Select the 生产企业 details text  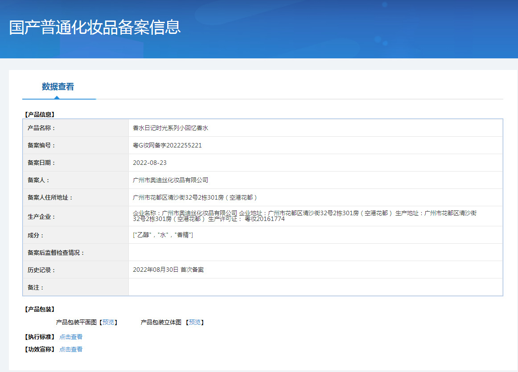[x=304, y=216]
